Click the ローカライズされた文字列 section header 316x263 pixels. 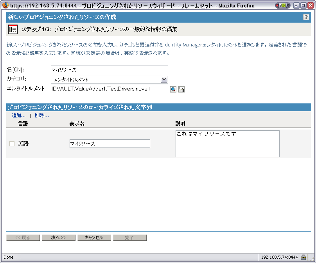(x=80, y=107)
